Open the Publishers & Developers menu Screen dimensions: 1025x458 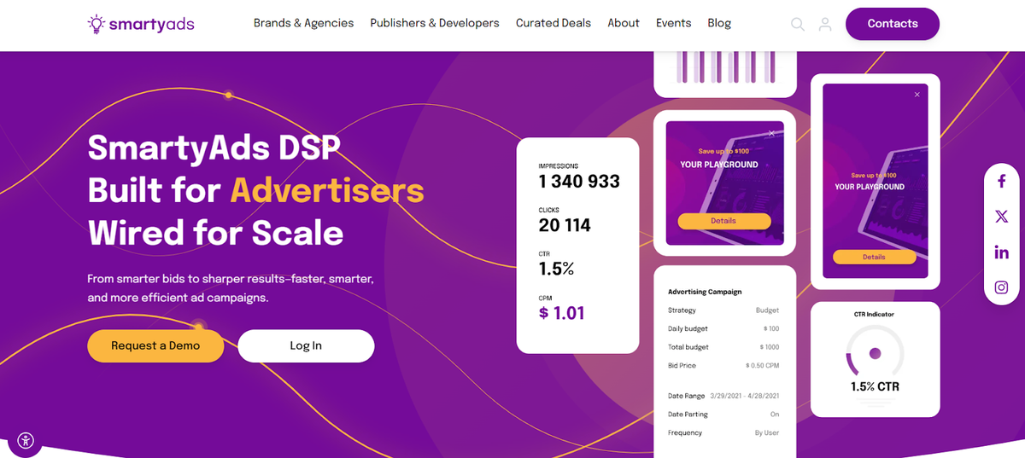point(435,23)
